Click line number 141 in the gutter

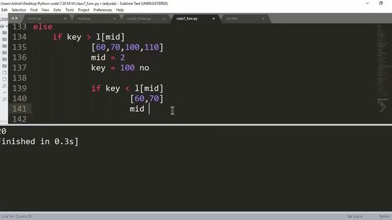pyautogui.click(x=20, y=109)
